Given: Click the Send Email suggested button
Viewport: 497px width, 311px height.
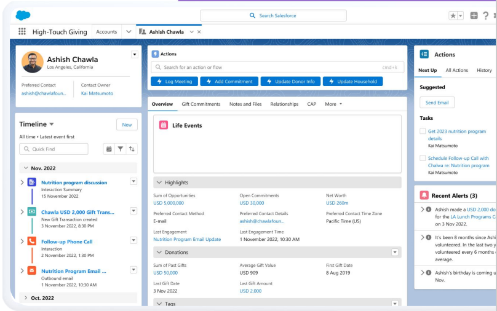Looking at the screenshot, I should [437, 103].
